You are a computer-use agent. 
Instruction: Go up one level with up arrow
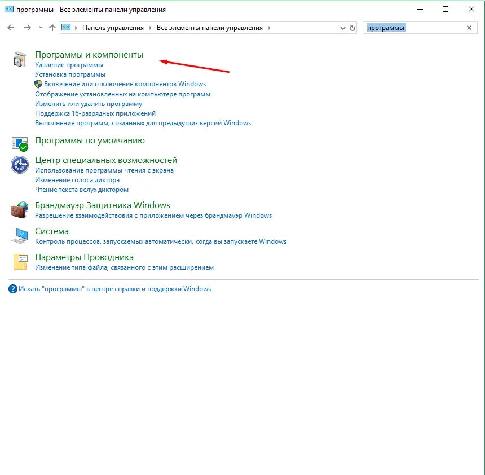[x=52, y=28]
